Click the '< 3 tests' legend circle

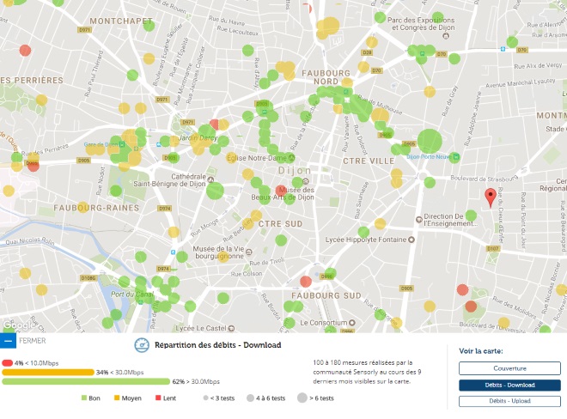point(206,398)
